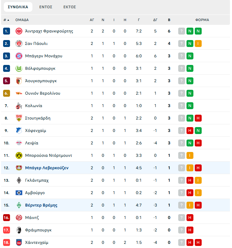The height and width of the screenshot is (248, 232).
Task: Sort standings by the ΑΓ column header
Action: point(92,20)
